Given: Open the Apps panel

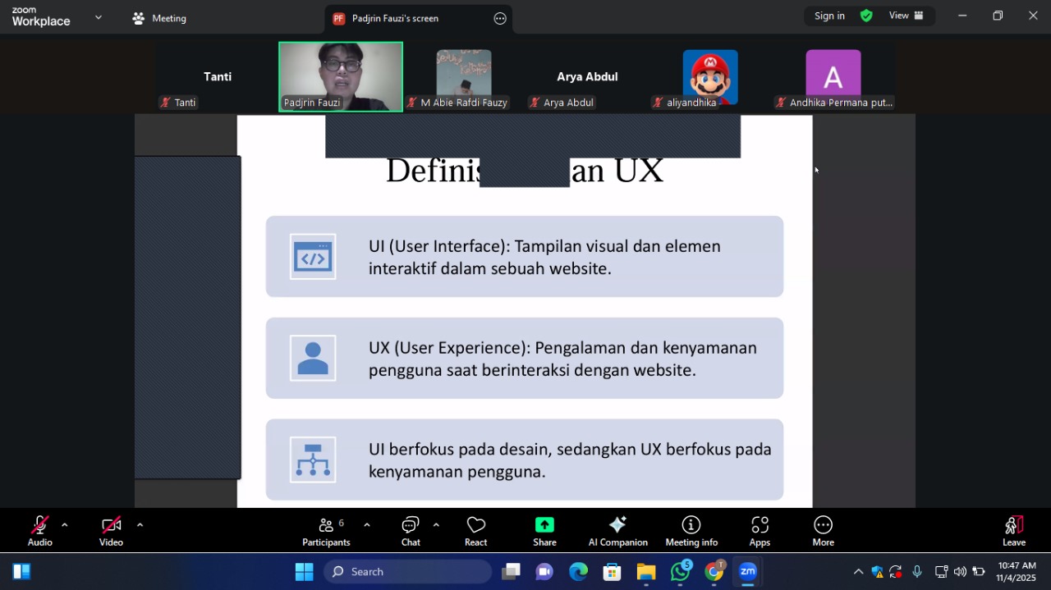Looking at the screenshot, I should [x=760, y=531].
